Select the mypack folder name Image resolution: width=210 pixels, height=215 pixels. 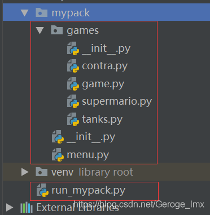click(x=71, y=13)
